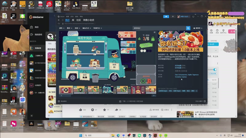Click the 轻度 Rogue tag
246x138 pixels.
click(177, 91)
